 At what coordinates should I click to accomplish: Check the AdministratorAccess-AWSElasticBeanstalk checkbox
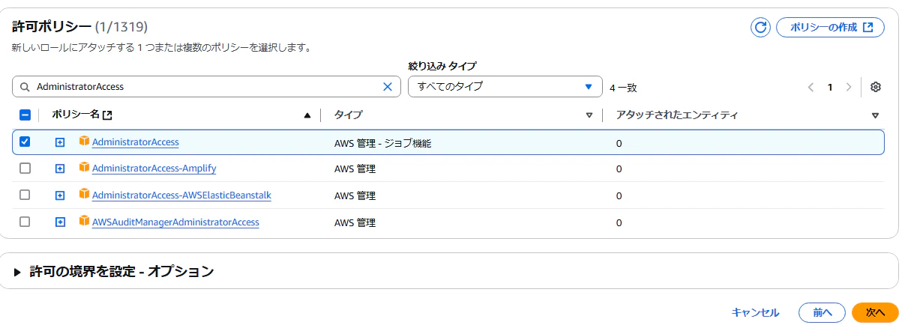25,195
